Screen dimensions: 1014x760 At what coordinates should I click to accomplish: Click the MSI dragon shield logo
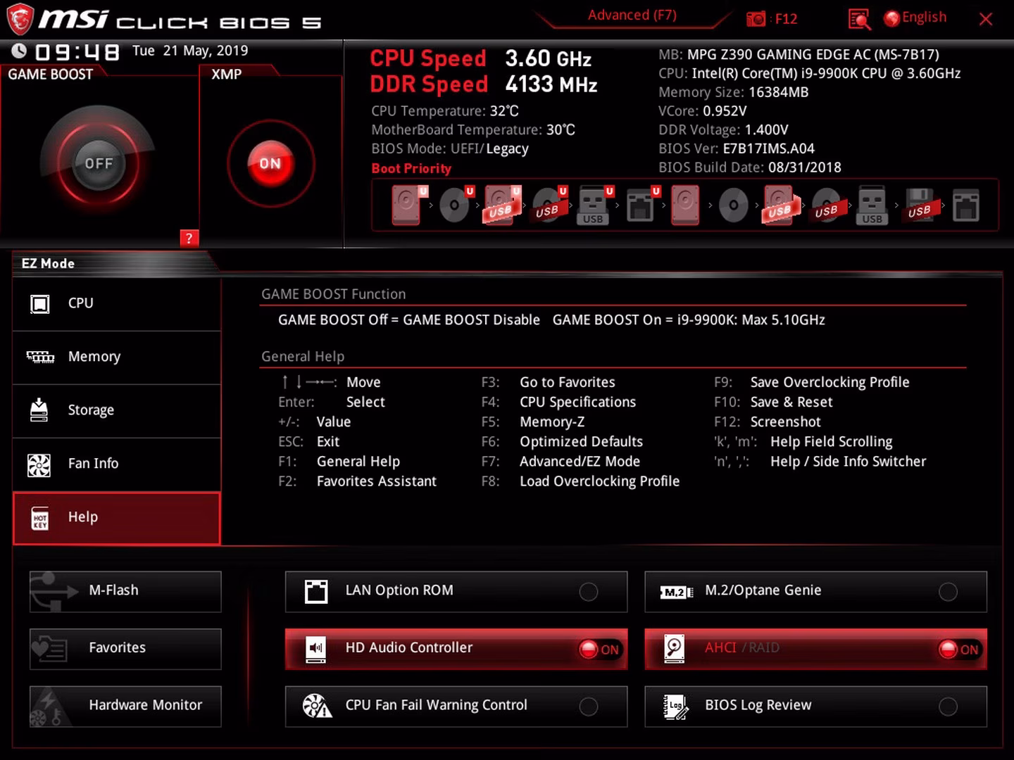click(19, 19)
